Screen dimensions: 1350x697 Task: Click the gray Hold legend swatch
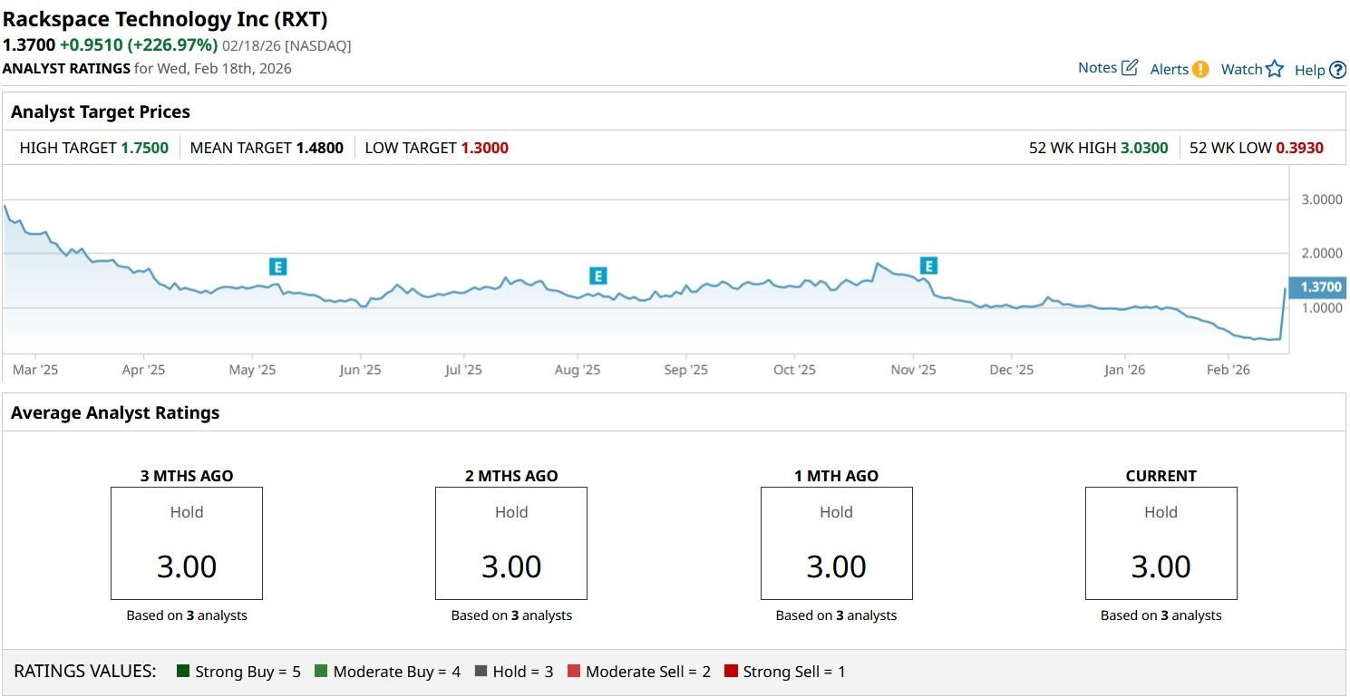coord(481,672)
